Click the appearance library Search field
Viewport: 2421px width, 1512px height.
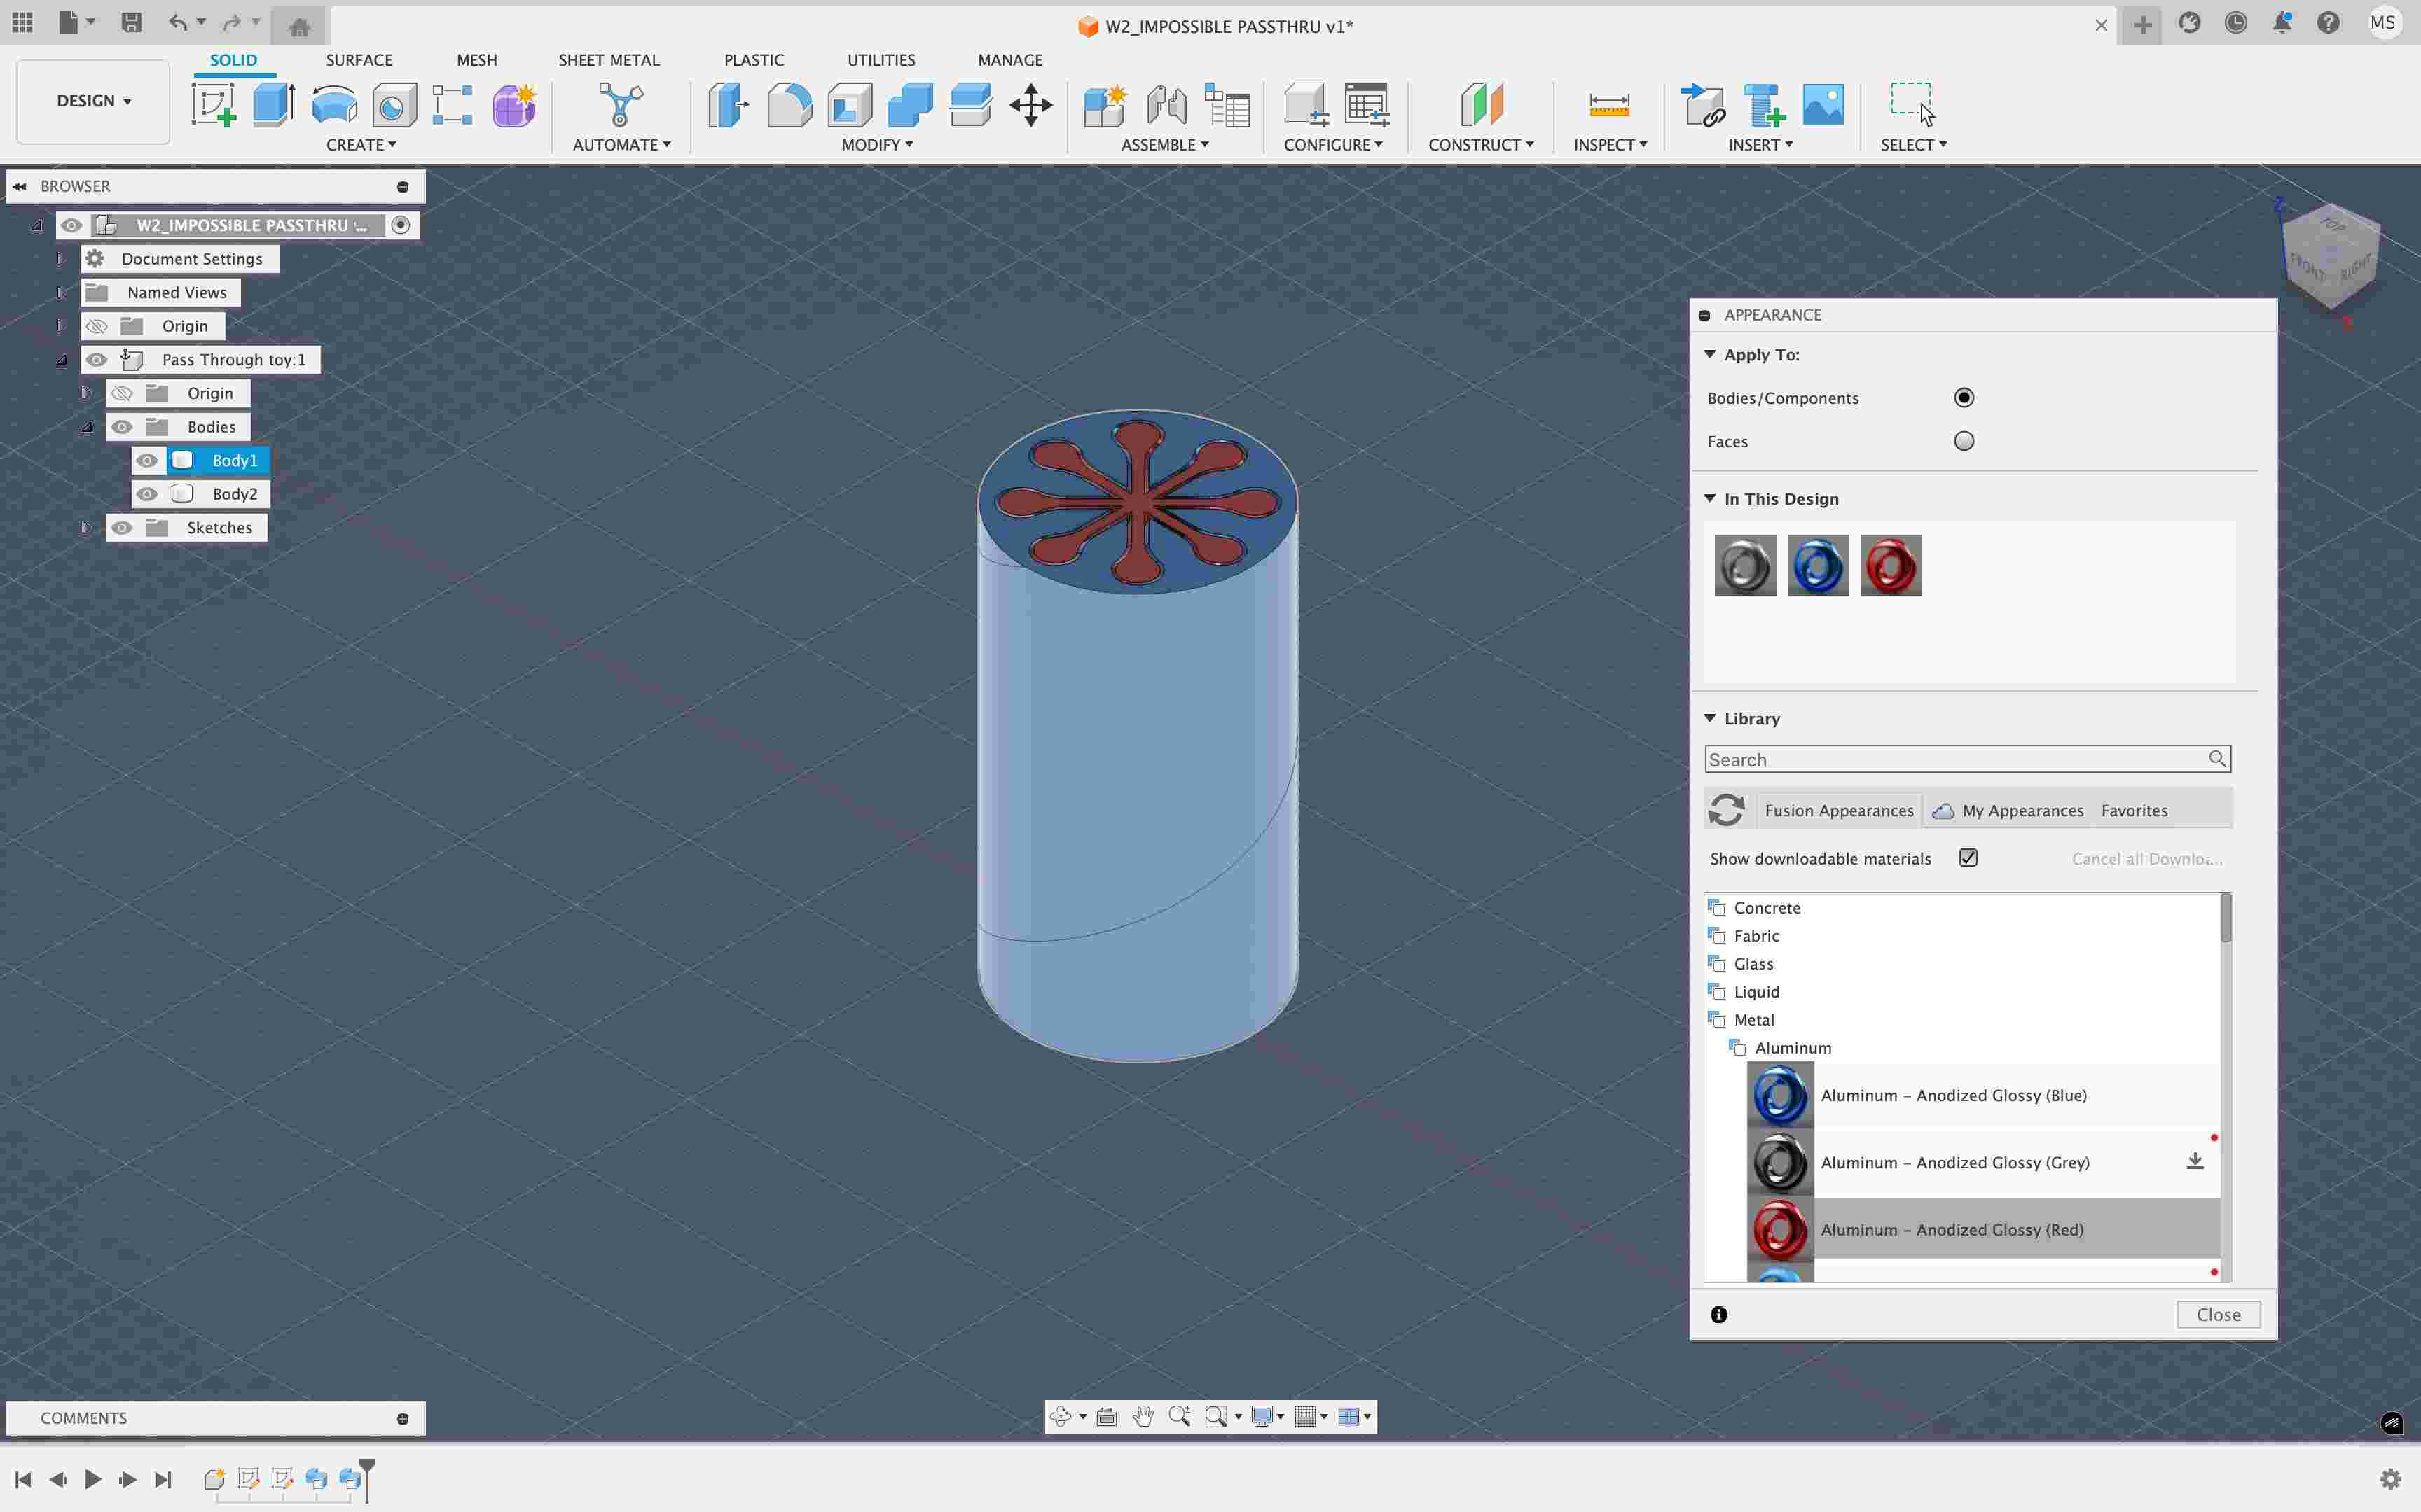1967,759
